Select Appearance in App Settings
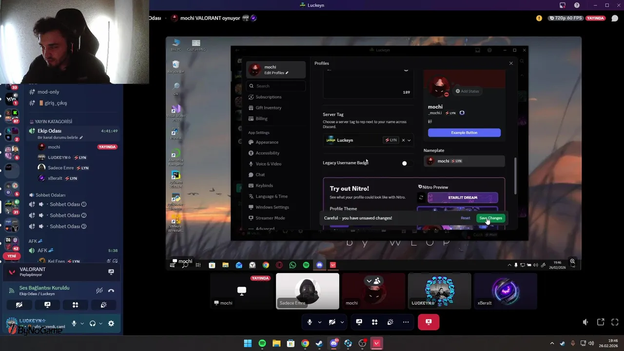 pyautogui.click(x=267, y=142)
